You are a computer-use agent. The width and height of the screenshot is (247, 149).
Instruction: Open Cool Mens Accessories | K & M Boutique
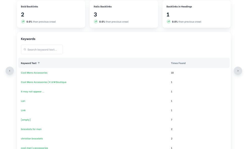[x=44, y=82]
